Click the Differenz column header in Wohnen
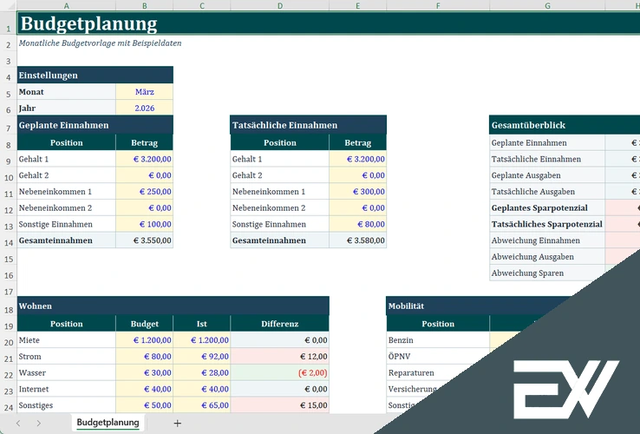The height and width of the screenshot is (434, 640). tap(279, 324)
